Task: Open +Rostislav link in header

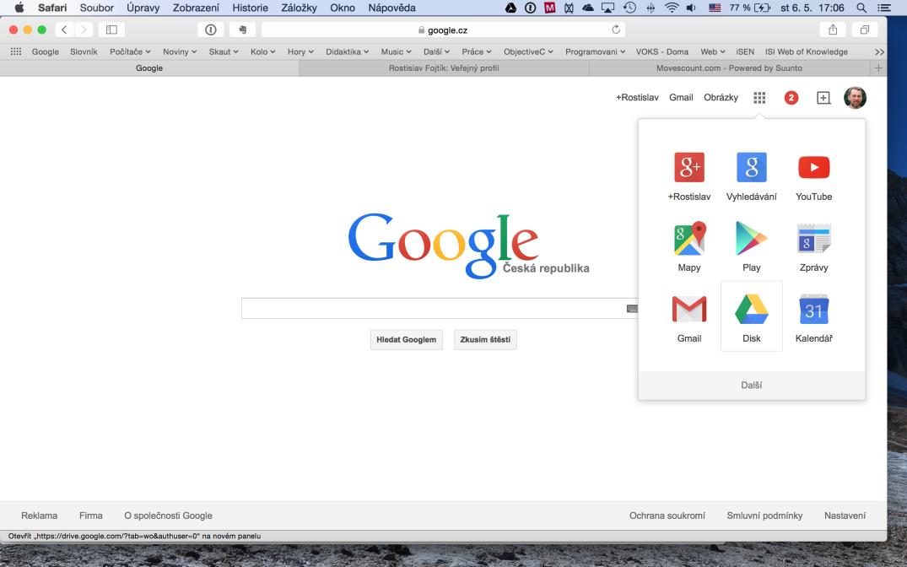Action: (x=637, y=98)
